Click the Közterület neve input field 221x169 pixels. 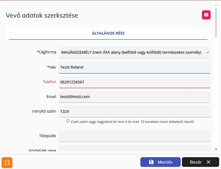tap(134, 149)
